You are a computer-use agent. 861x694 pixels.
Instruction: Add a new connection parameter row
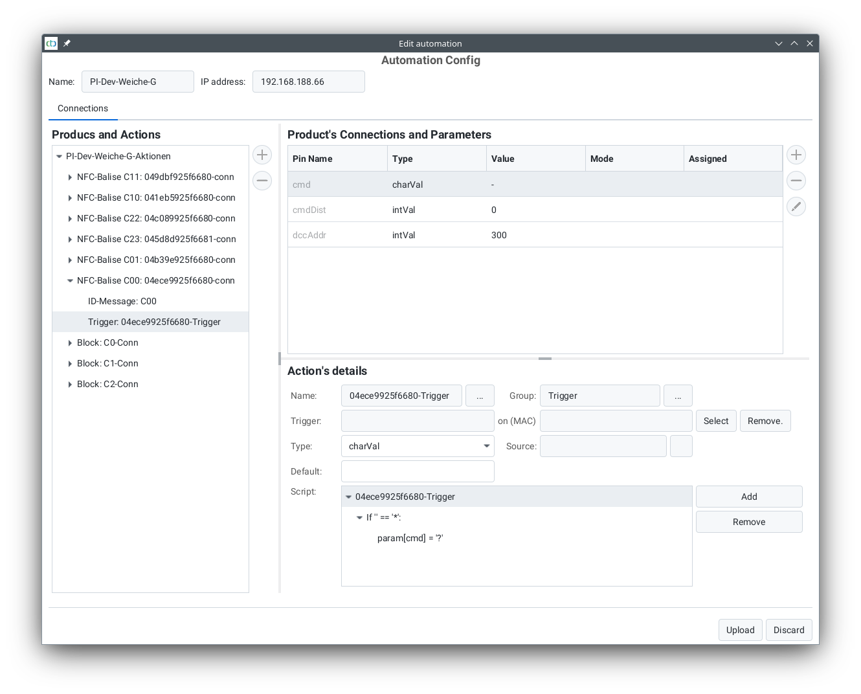(796, 155)
